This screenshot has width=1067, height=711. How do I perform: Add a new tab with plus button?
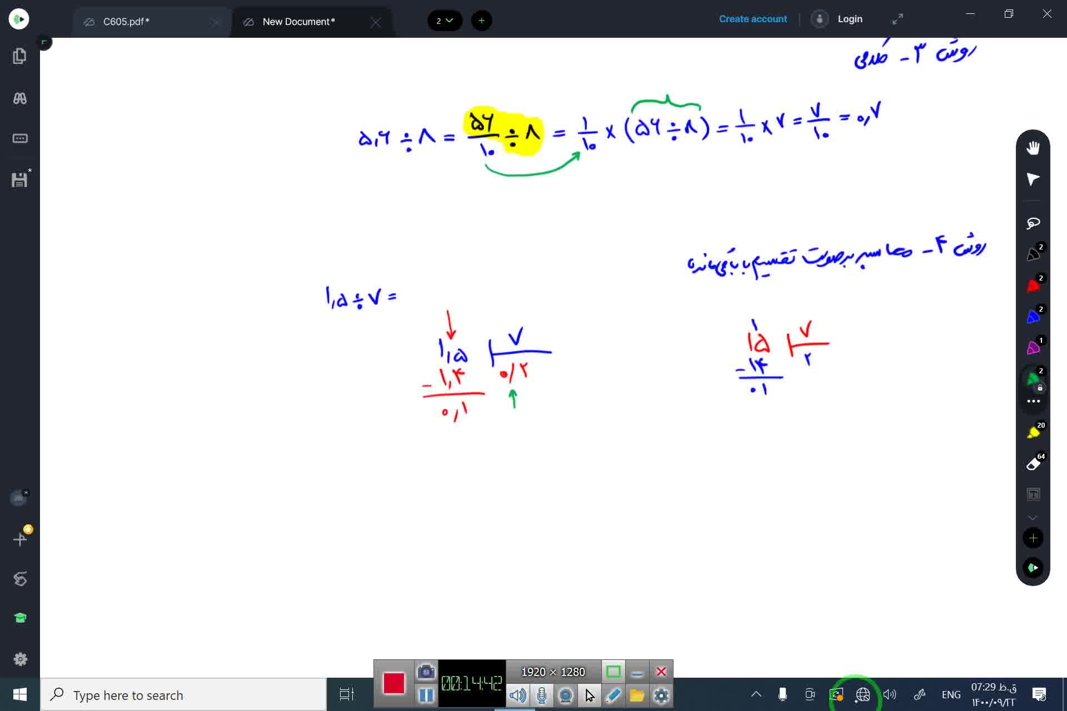pos(481,21)
